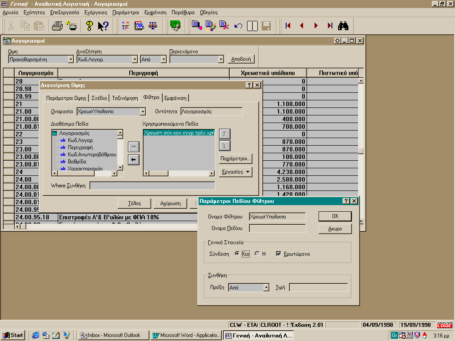Click the balance scales toolbar icon
Image resolution: width=455 pixels, height=341 pixels.
[153, 26]
